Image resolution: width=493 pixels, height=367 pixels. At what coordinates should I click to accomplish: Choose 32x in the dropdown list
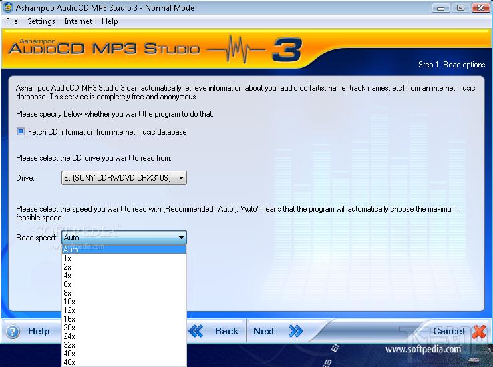(124, 345)
